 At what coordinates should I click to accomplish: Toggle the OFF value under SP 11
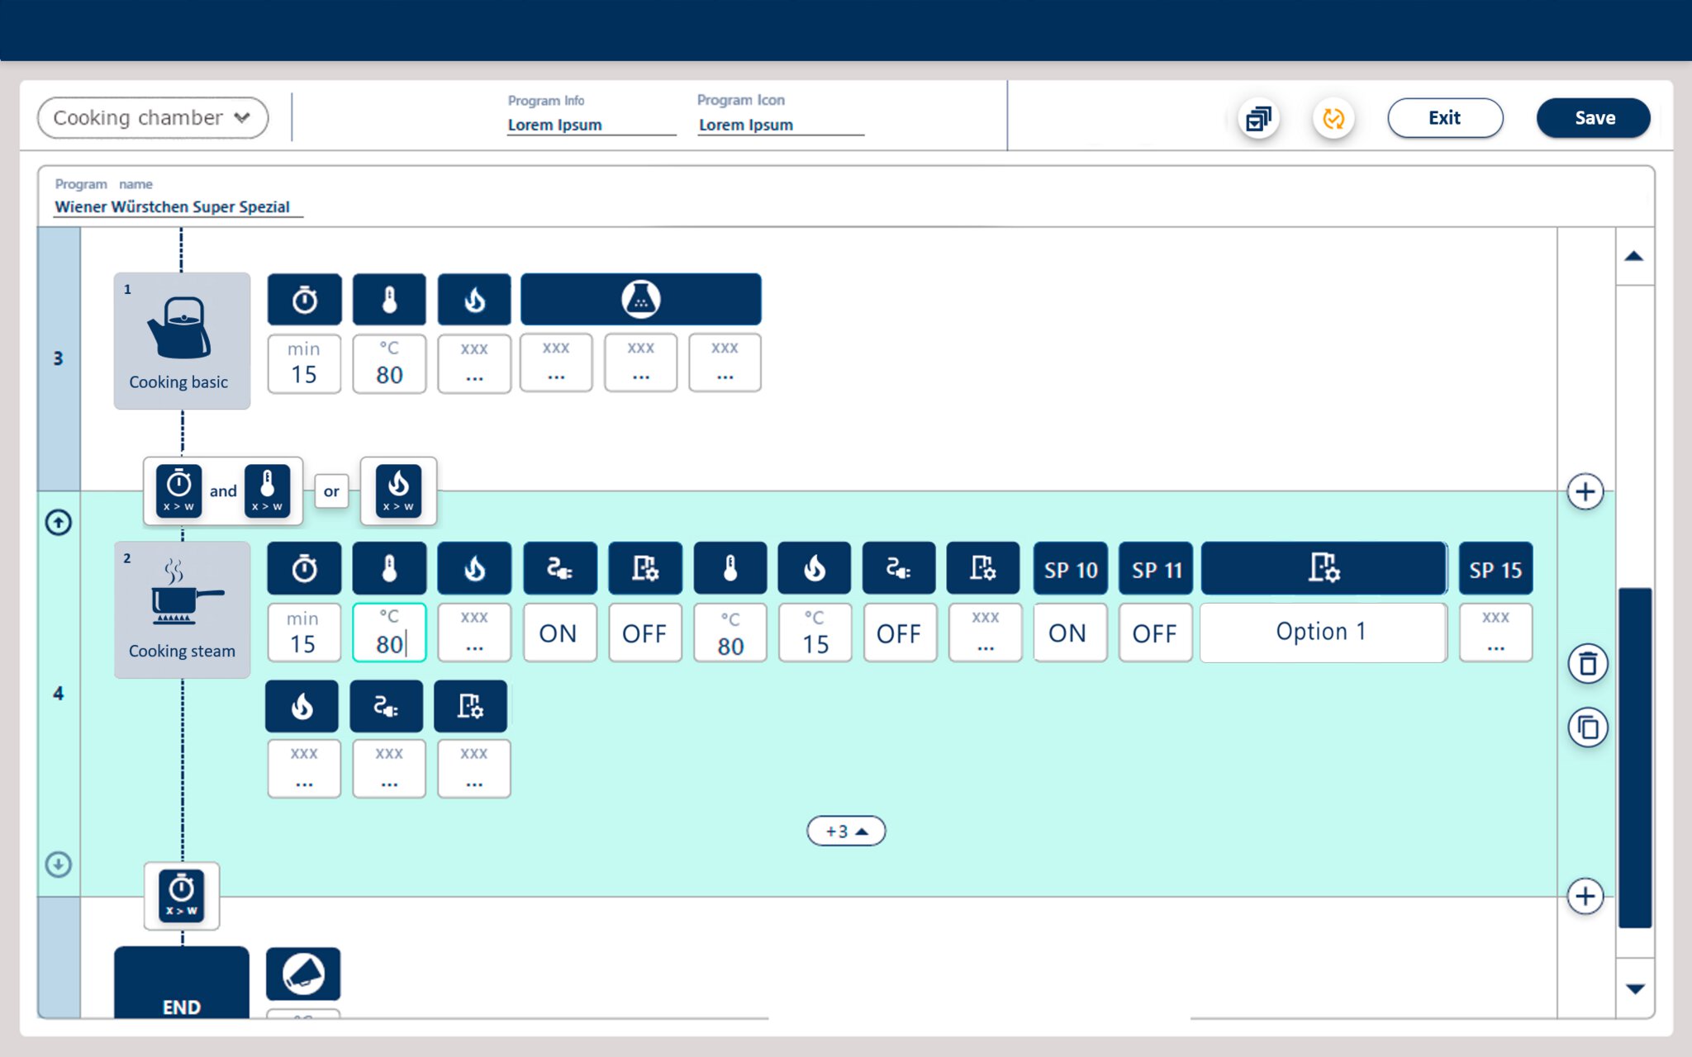[x=1154, y=633]
